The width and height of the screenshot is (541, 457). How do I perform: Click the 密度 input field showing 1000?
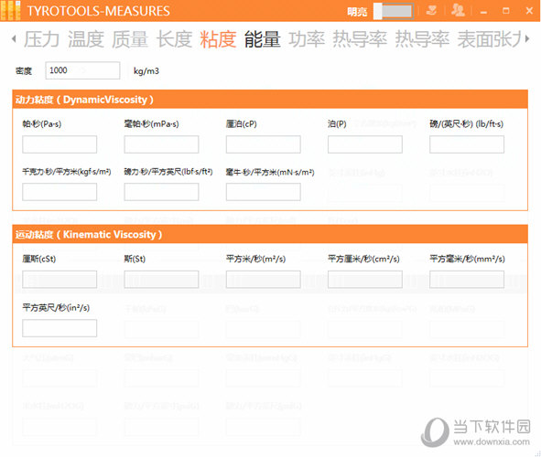tap(82, 70)
